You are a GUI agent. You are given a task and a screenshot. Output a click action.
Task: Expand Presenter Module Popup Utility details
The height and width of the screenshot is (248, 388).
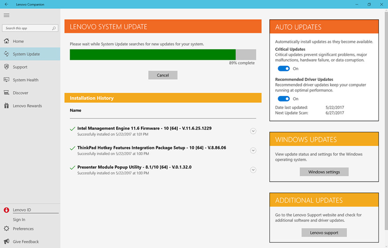253,170
